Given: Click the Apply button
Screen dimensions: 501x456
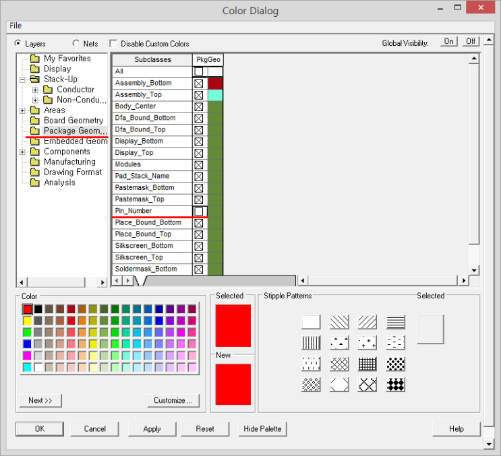Looking at the screenshot, I should pos(152,428).
